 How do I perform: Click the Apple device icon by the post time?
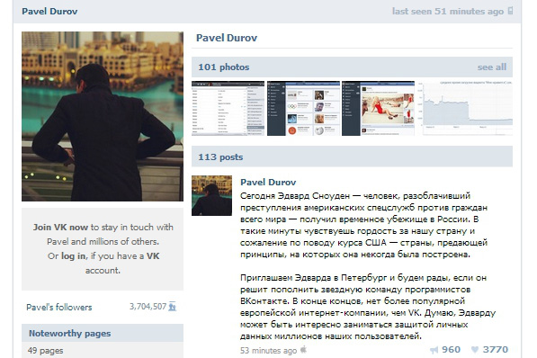303,350
